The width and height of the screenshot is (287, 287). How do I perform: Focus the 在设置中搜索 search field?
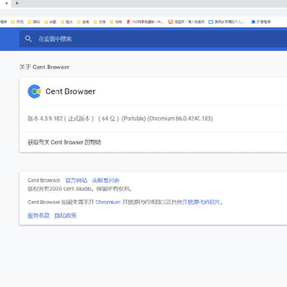pos(153,39)
